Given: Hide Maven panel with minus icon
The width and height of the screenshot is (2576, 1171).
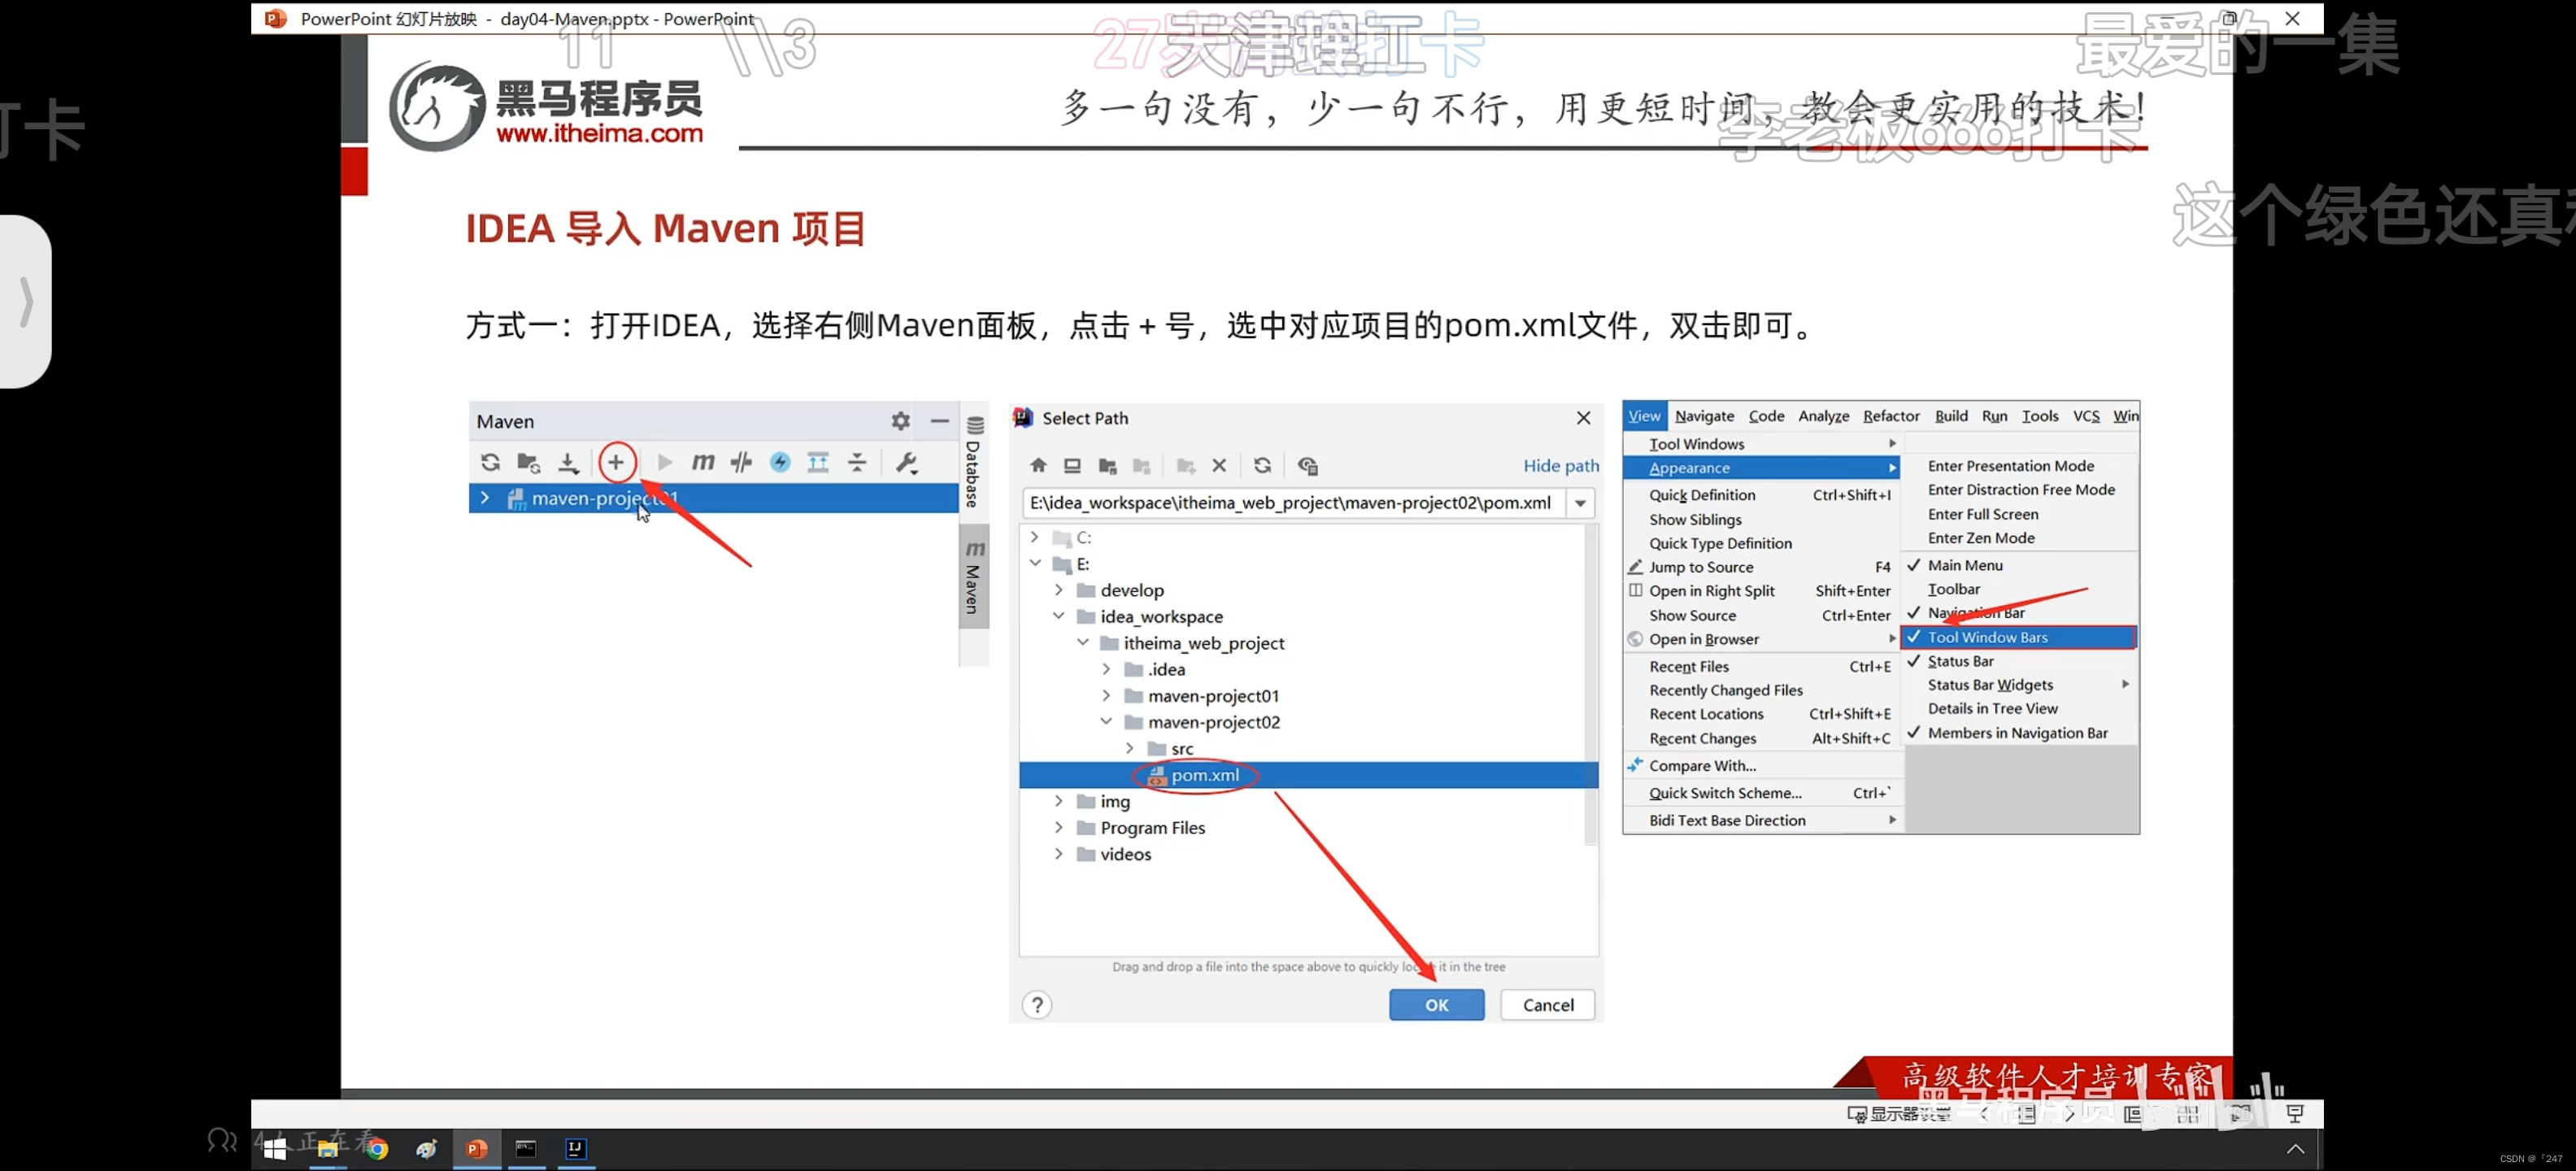Looking at the screenshot, I should point(939,421).
